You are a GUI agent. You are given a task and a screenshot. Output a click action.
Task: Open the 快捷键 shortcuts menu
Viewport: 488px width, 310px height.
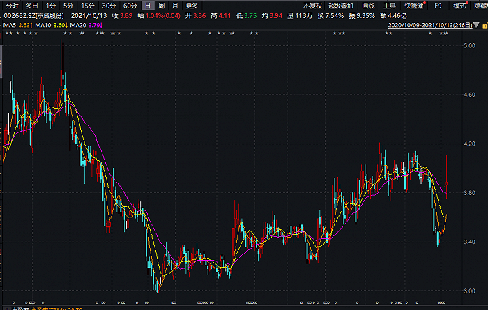[x=414, y=6]
